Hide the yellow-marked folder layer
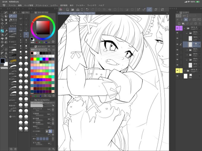The height and width of the screenshot is (151, 202). 177,70
